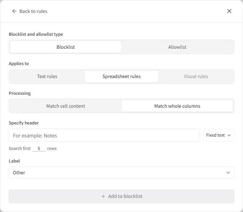Viewport: 243px width, 212px height.
Task: Click the Add to blocklist button
Action: 121,196
